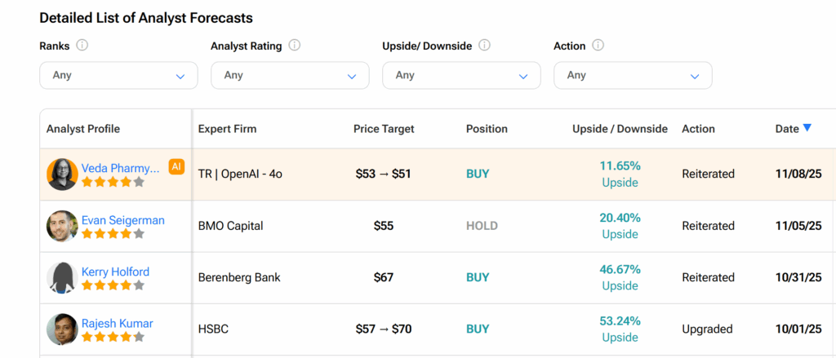836x358 pixels.
Task: Open the Upside/ Downside dropdown
Action: (461, 75)
